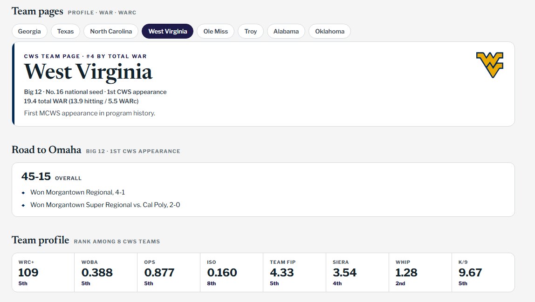535x302 pixels.
Task: Open the Alabama team page
Action: (286, 31)
